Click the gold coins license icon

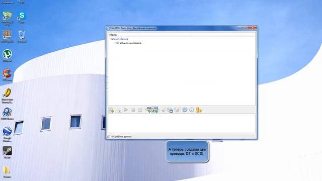pos(198,110)
